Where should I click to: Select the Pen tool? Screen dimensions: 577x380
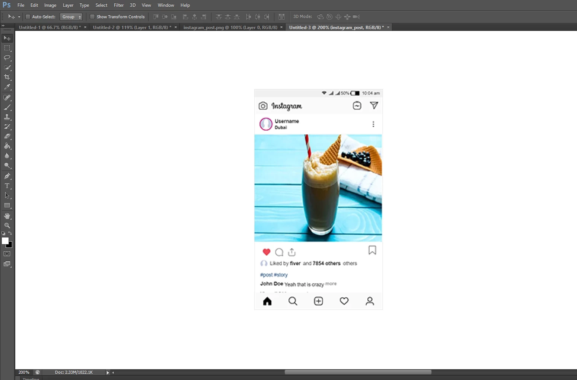7,176
